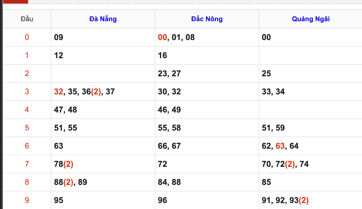Click the Đầu column header
Viewport: 362px width, 209px height.
(27, 19)
